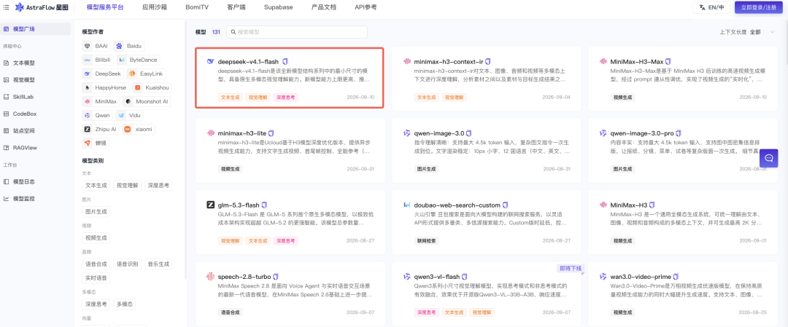Screen dimensions: 788x327
Task: Open the 产品文档 tab
Action: pyautogui.click(x=324, y=7)
